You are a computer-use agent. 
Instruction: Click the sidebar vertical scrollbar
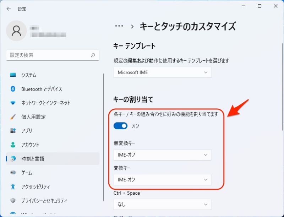click(x=103, y=137)
